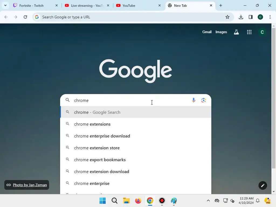This screenshot has height=207, width=276.
Task: Bookmark this tab with the star icon
Action: tap(227, 17)
